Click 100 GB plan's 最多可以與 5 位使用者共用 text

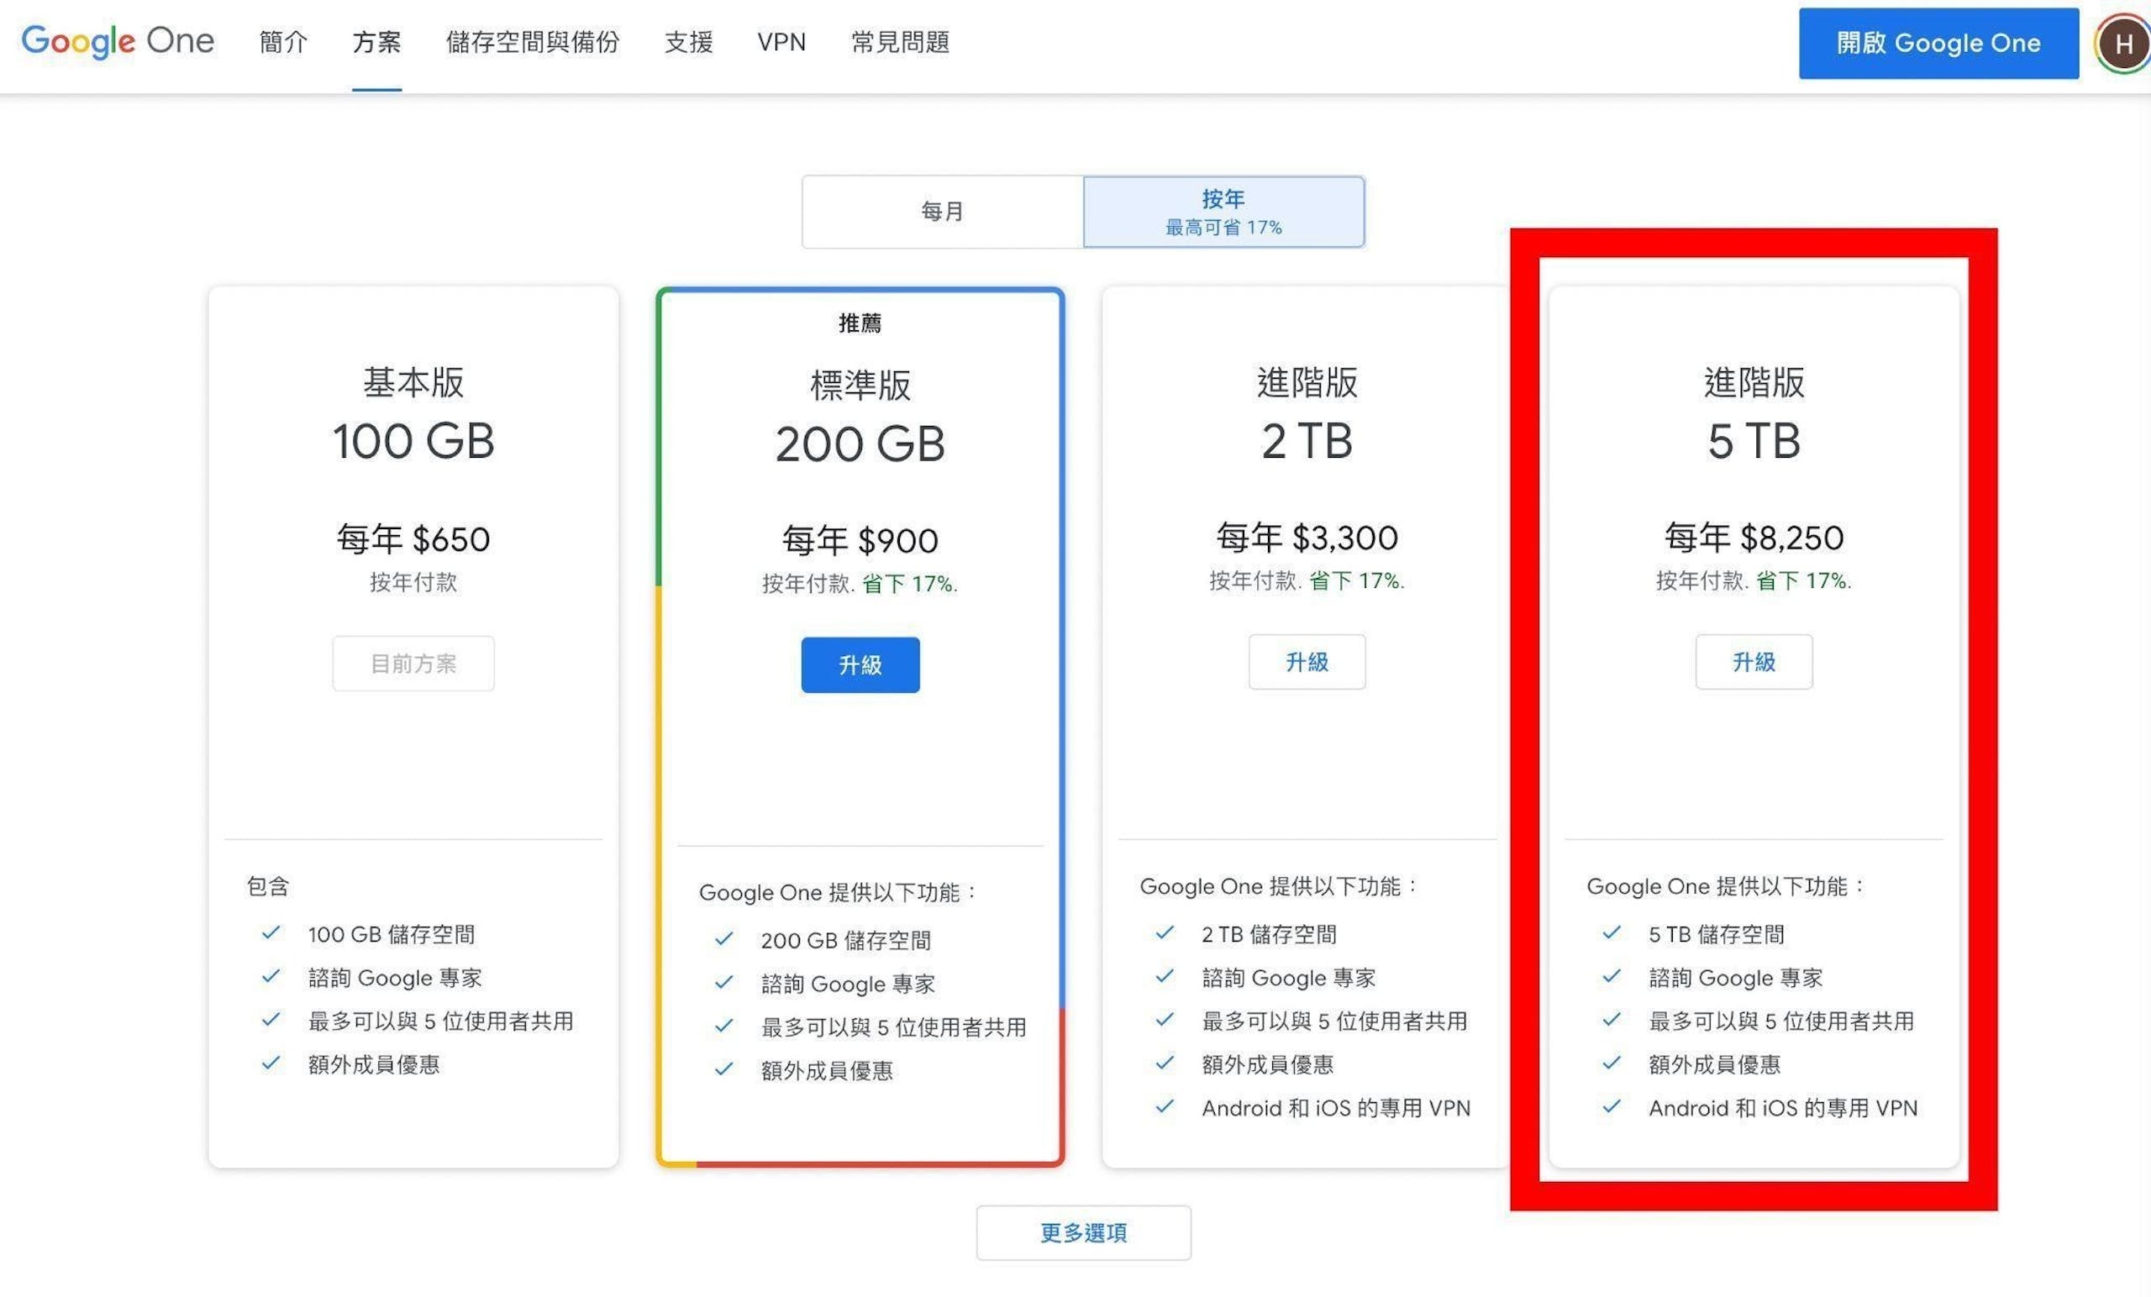click(x=441, y=1021)
